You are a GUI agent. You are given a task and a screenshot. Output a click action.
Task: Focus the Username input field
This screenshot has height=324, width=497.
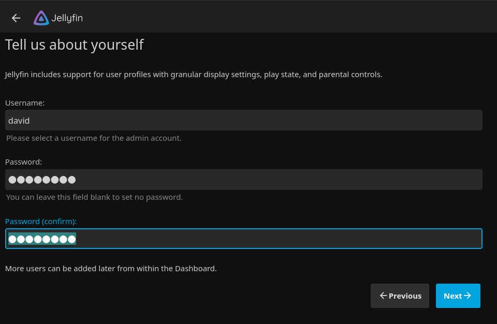click(243, 121)
